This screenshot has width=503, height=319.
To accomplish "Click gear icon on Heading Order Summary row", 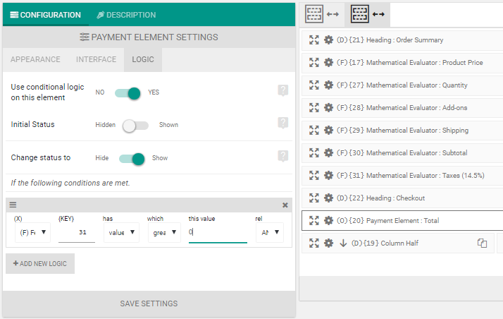I will (328, 40).
